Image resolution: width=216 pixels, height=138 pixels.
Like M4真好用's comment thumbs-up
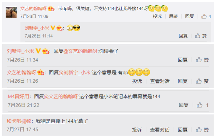pyautogui.click(x=202, y=105)
